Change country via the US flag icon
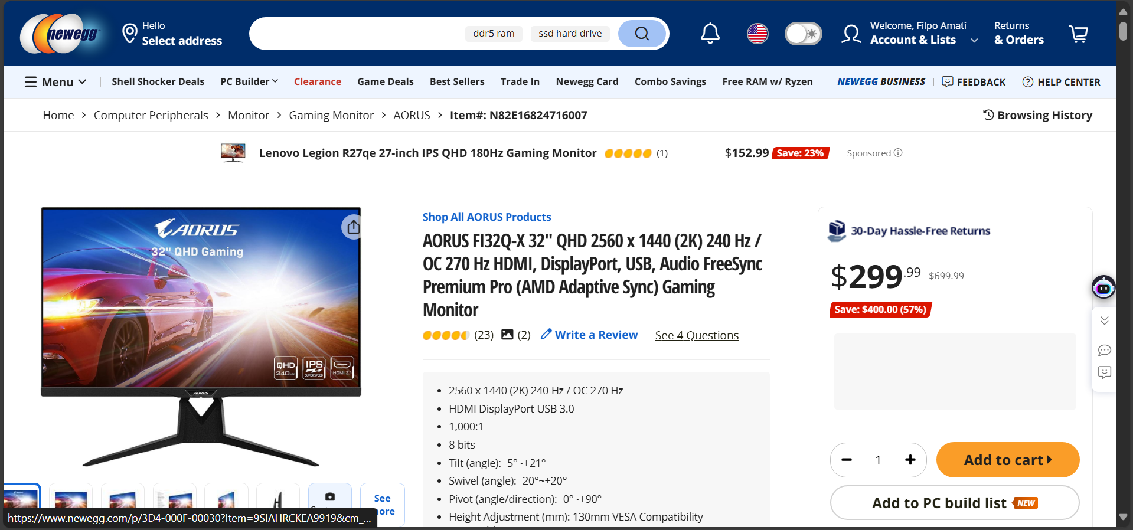The height and width of the screenshot is (530, 1133). click(x=757, y=34)
